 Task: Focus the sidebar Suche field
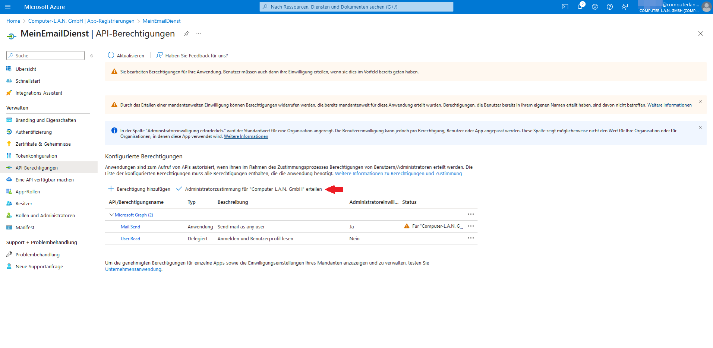[45, 56]
